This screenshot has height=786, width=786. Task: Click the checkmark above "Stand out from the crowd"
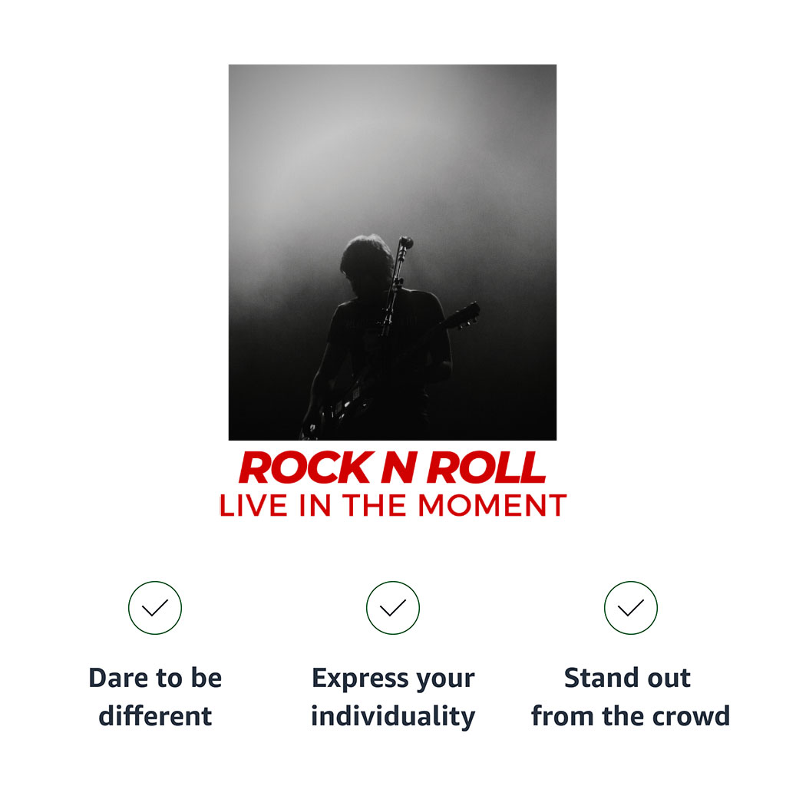tap(631, 608)
